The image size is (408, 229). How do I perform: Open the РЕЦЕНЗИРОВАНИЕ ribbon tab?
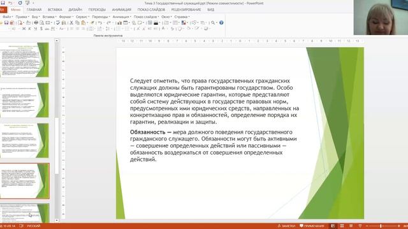click(x=186, y=10)
